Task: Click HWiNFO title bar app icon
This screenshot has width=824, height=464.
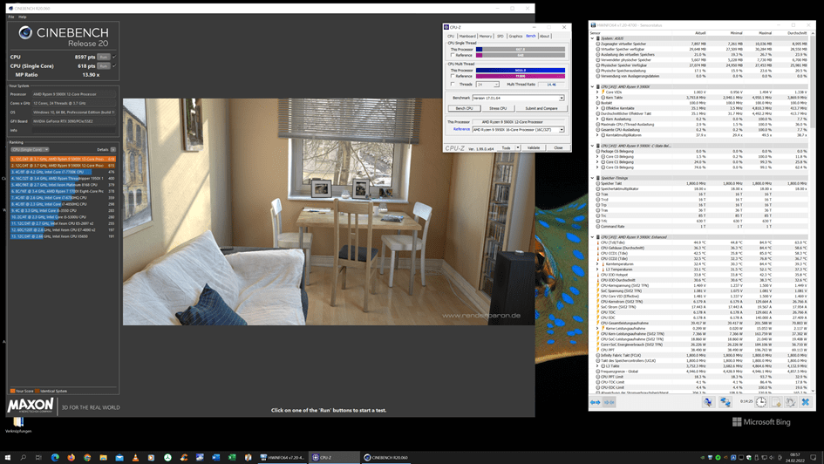Action: pos(593,24)
